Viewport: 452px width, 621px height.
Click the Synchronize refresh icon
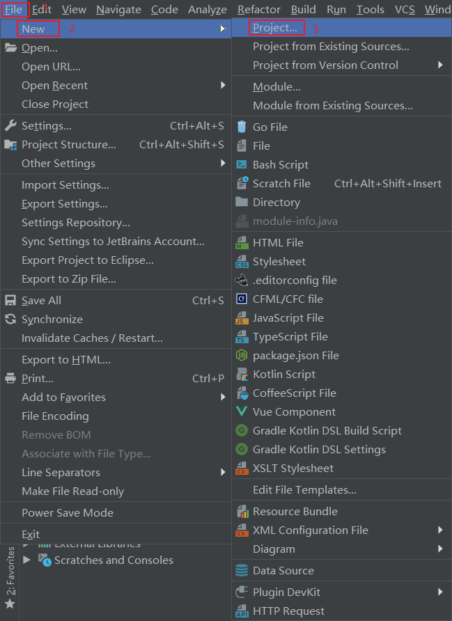(x=10, y=319)
